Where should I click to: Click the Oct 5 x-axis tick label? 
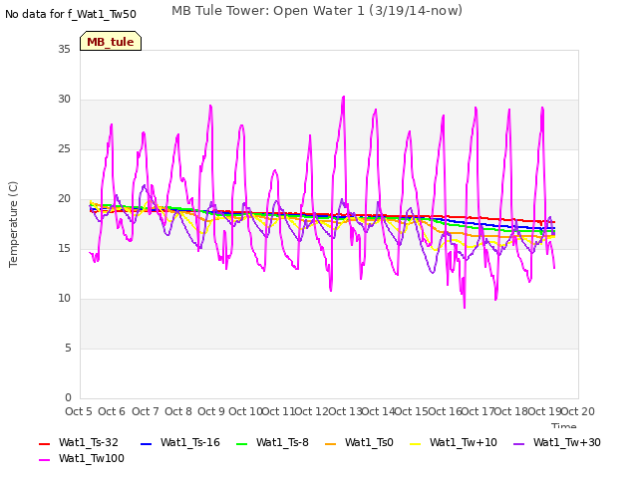click(x=79, y=411)
